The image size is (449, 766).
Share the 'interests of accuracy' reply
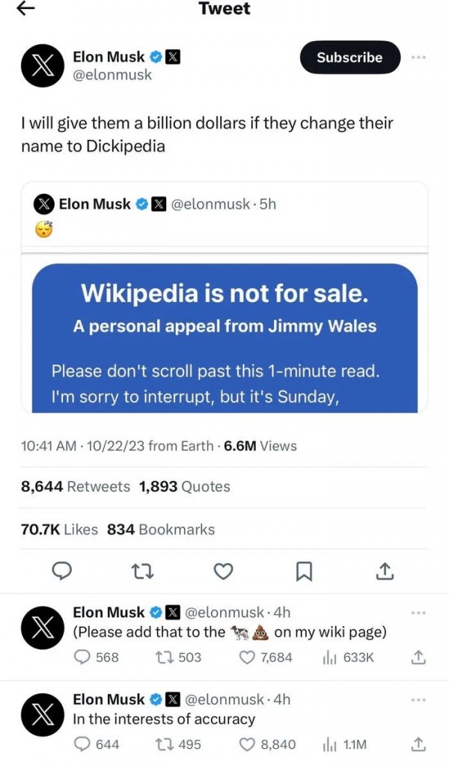(x=419, y=744)
